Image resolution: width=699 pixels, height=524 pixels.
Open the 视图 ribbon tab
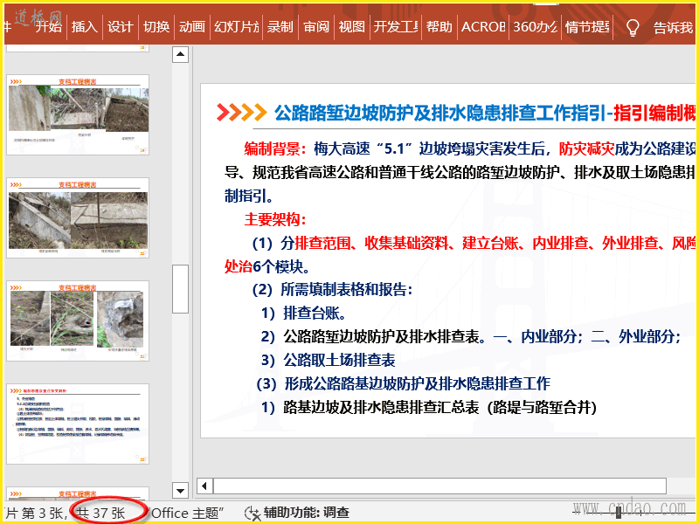pyautogui.click(x=352, y=27)
